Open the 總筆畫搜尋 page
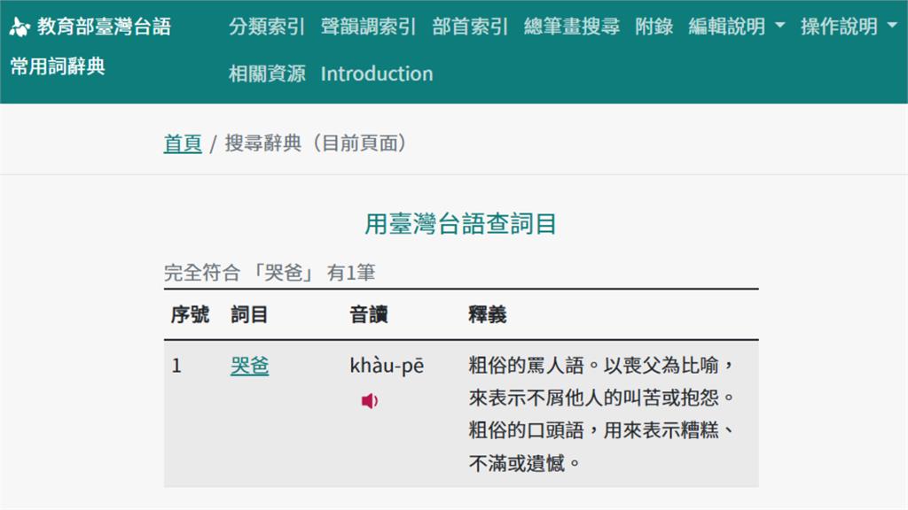908x510 pixels. (x=571, y=27)
